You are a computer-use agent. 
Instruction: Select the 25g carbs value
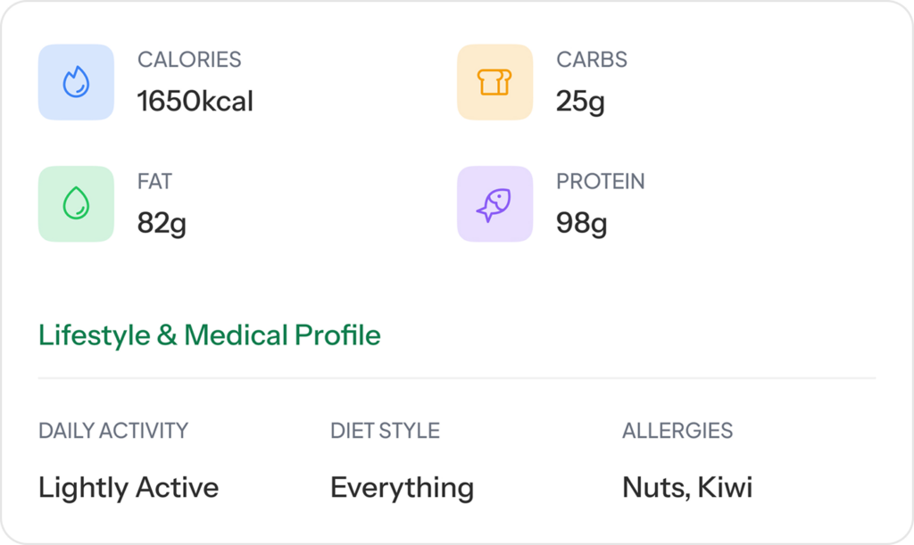pyautogui.click(x=580, y=102)
